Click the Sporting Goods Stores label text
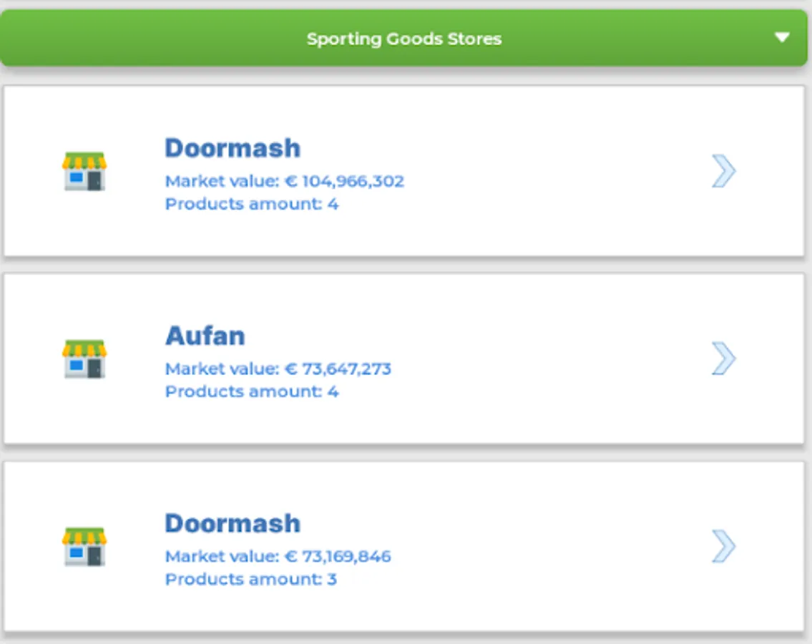 pos(404,39)
